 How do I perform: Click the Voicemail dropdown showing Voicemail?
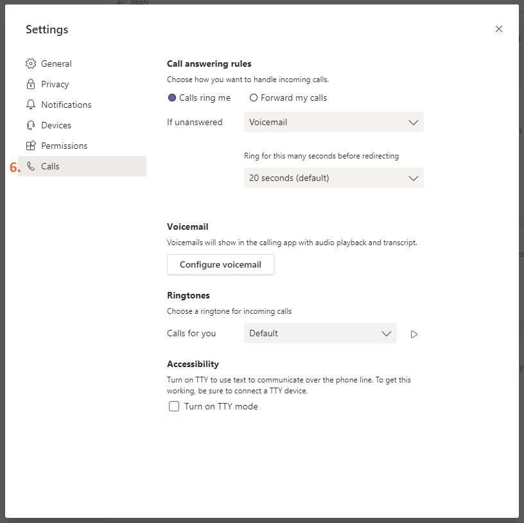333,122
